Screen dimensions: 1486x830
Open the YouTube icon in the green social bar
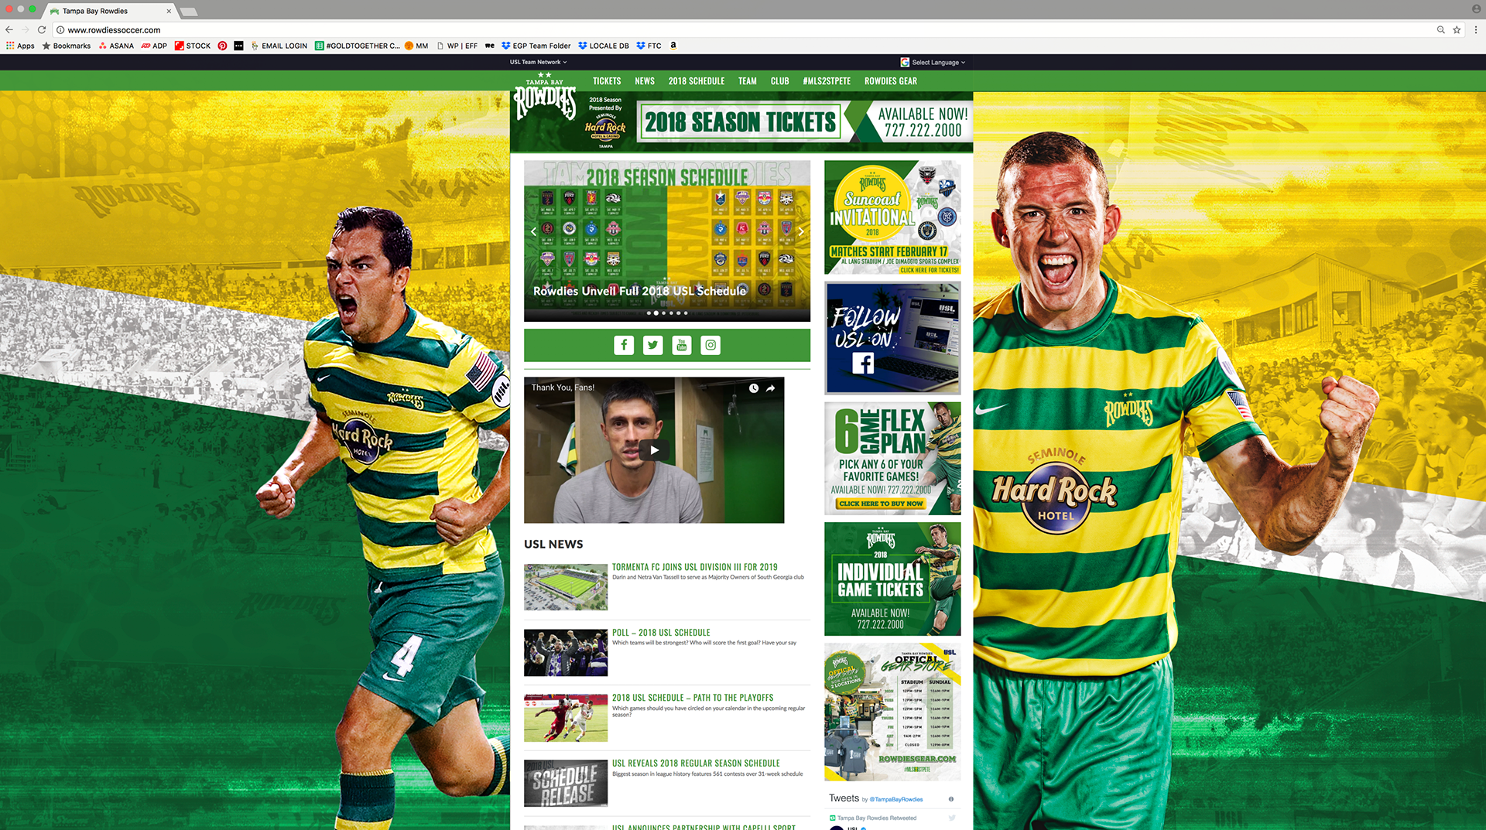click(x=682, y=345)
